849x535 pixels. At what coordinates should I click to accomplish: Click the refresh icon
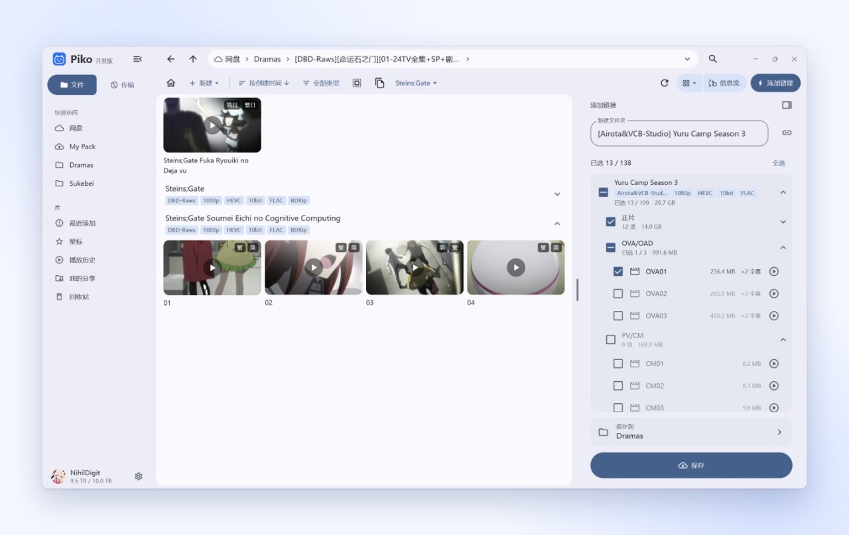point(665,83)
